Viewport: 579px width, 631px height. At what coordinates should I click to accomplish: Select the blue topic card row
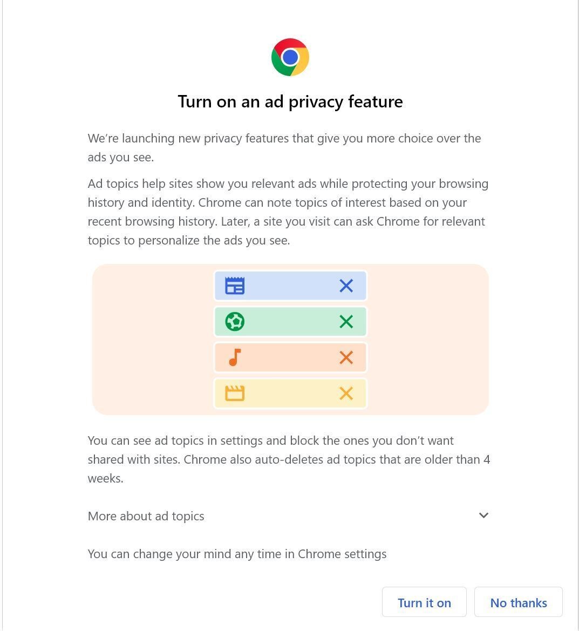290,286
